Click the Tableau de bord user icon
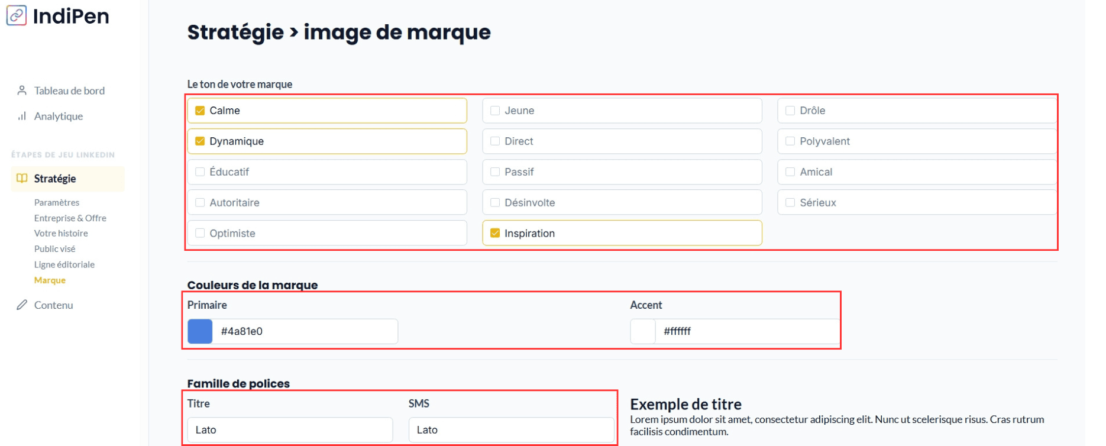Viewport: 1106px width, 446px height. pyautogui.click(x=22, y=91)
